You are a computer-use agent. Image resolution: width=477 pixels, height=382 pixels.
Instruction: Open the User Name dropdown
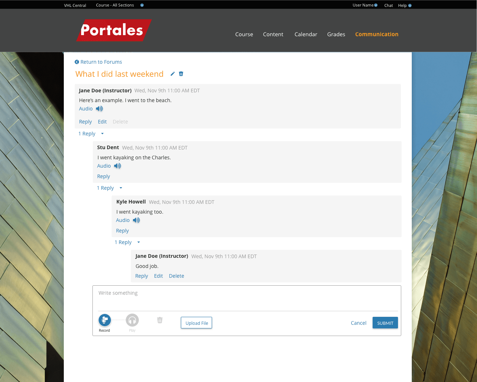pyautogui.click(x=365, y=5)
